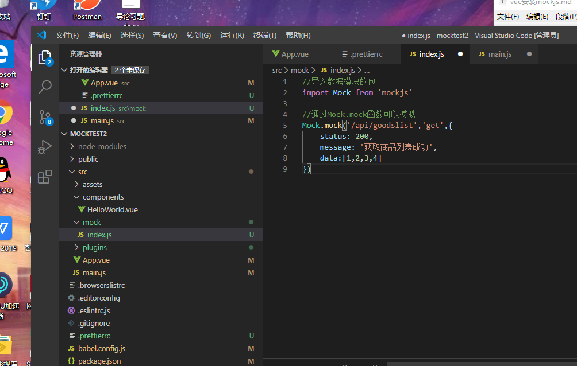
Task: Collapse the mock folder
Action: click(x=76, y=222)
